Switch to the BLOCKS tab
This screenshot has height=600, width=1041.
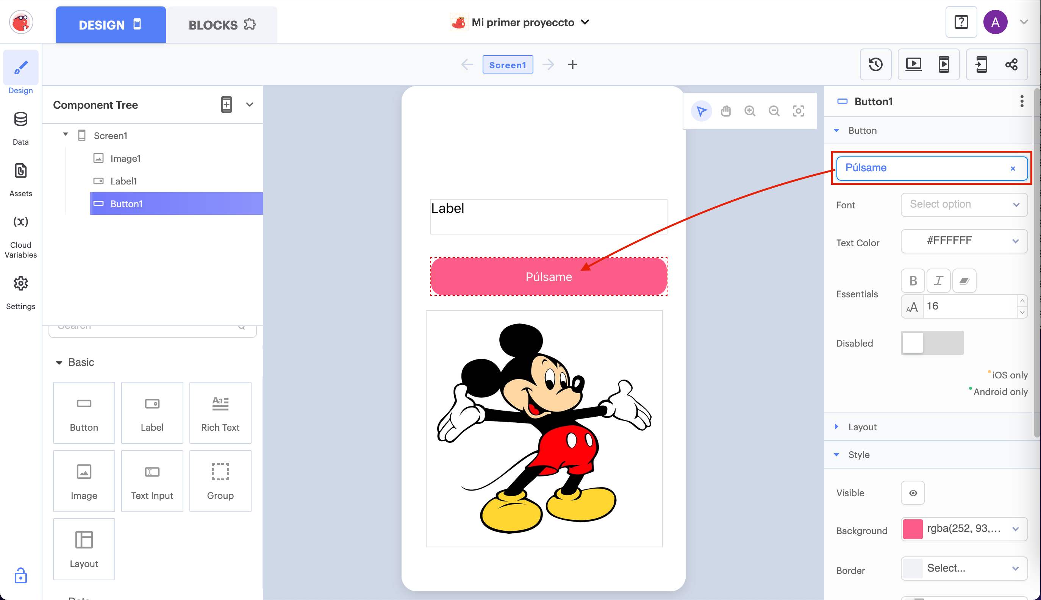pos(222,25)
